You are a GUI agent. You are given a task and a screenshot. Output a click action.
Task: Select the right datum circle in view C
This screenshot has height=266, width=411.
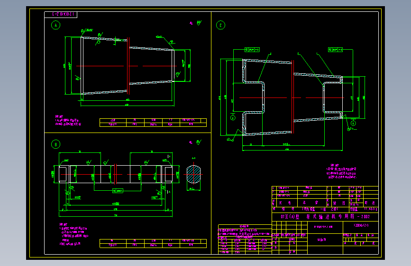click(x=353, y=123)
